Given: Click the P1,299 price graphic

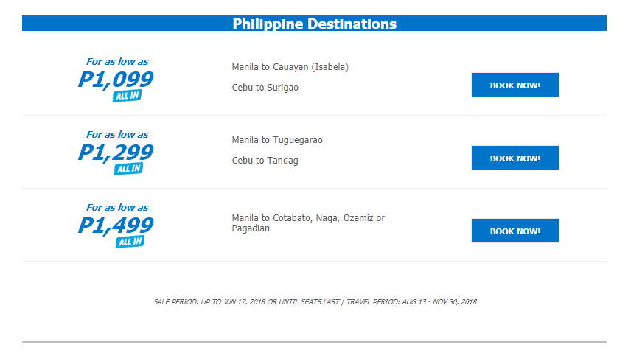Looking at the screenshot, I should pyautogui.click(x=116, y=153).
